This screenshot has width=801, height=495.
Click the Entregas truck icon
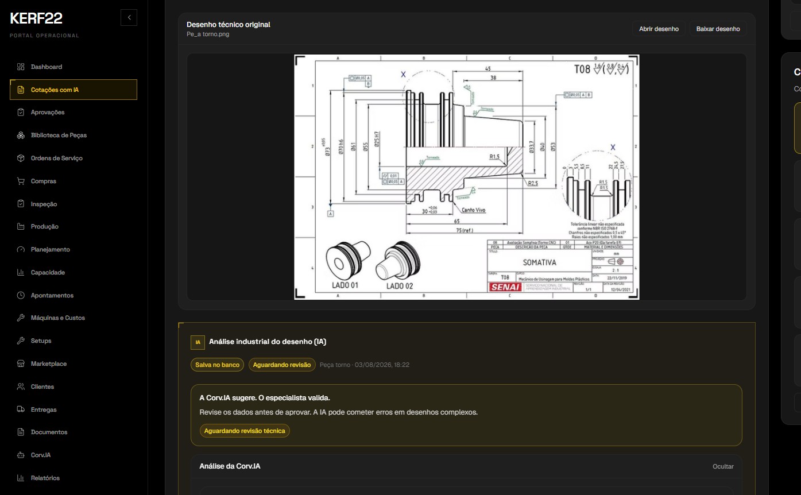point(21,409)
